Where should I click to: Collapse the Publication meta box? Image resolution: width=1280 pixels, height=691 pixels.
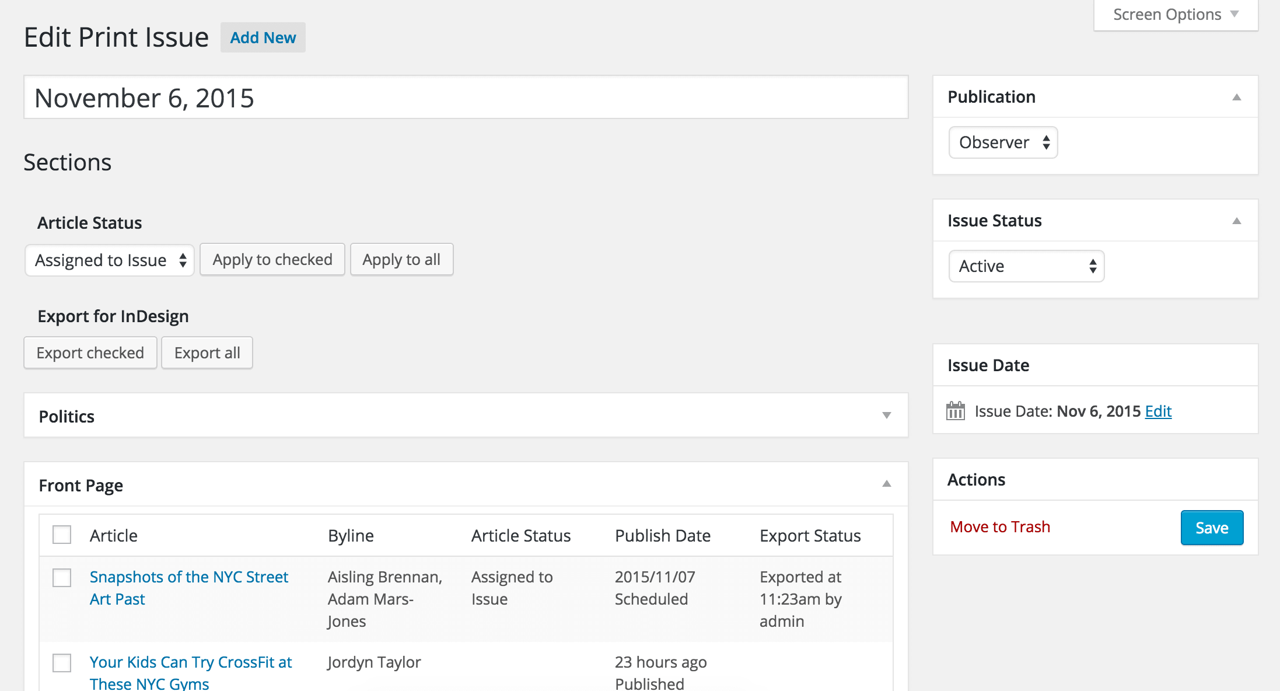1236,97
